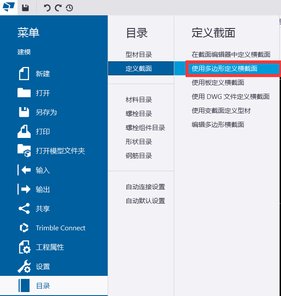
Task: Open the undo history clock icon
Action: [x=69, y=8]
